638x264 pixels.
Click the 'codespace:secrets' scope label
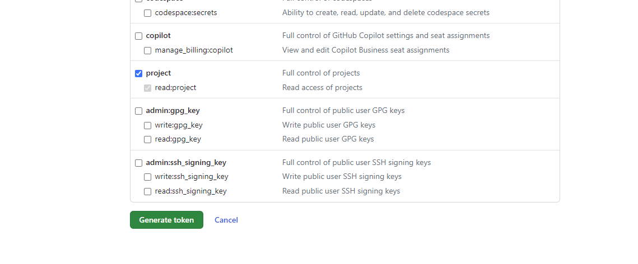[186, 13]
